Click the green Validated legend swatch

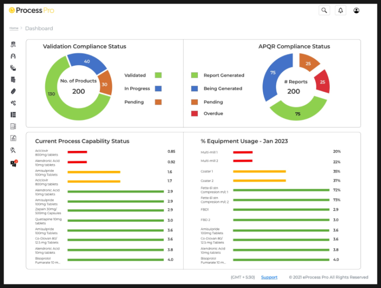click(x=158, y=75)
